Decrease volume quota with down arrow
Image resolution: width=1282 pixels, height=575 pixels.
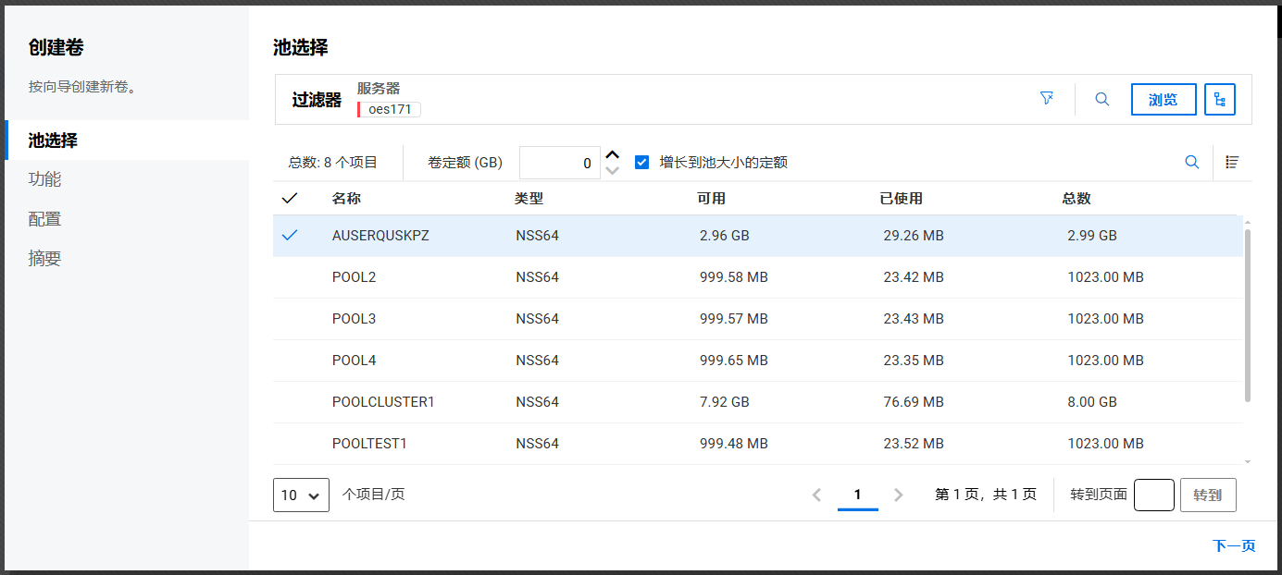coord(612,171)
